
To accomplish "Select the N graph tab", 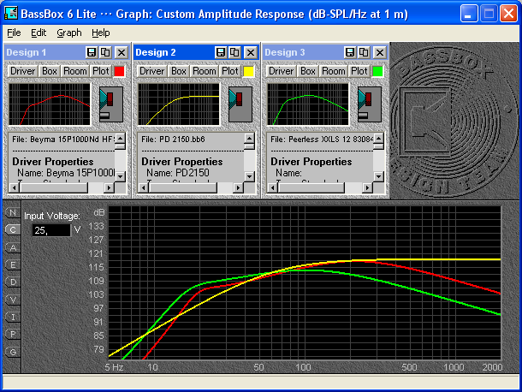I will point(13,212).
